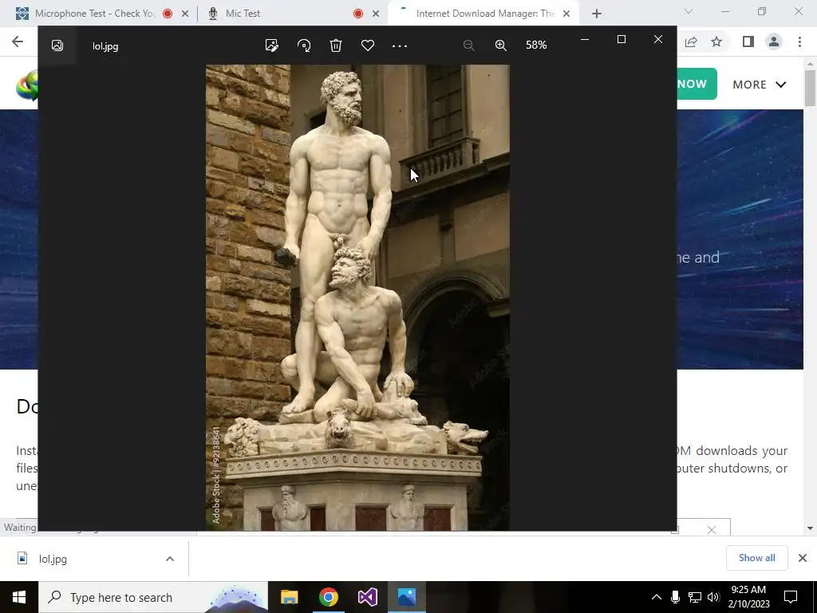Switch to Chrome from taskbar
This screenshot has width=817, height=613.
point(328,597)
